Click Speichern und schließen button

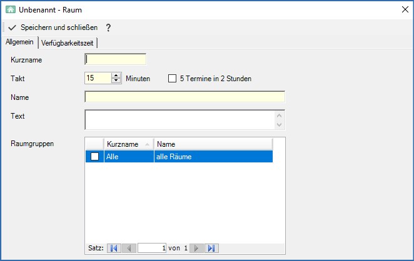pos(59,28)
